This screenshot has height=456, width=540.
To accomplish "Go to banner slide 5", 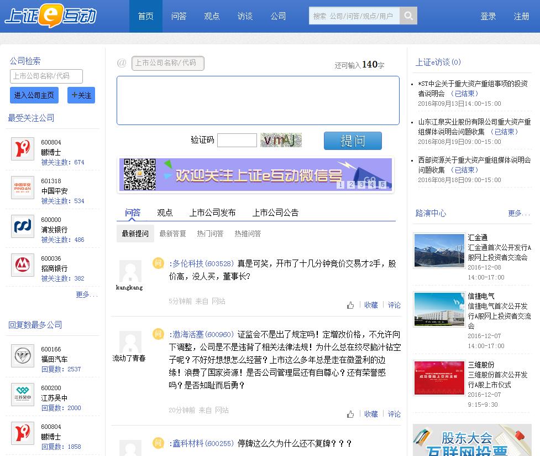I will 382,184.
